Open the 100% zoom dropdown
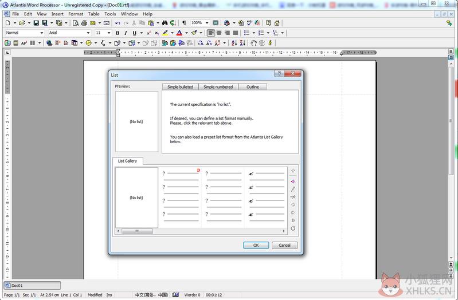Screen dimensions: 458x300 207,23
